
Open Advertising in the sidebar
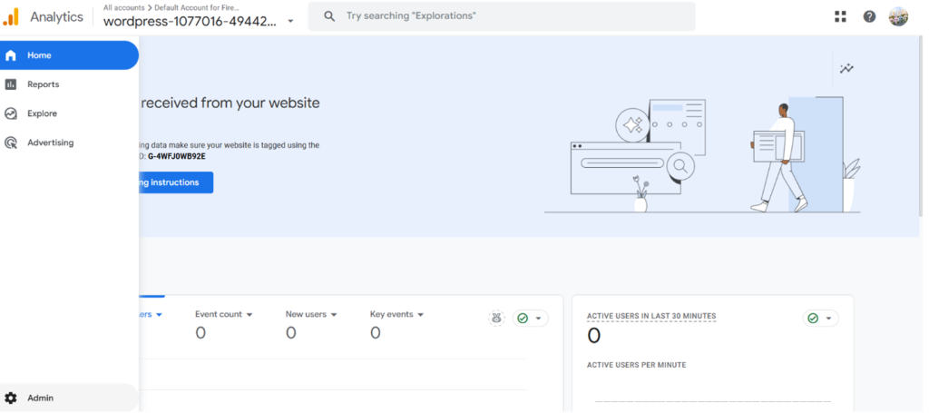[69, 143]
